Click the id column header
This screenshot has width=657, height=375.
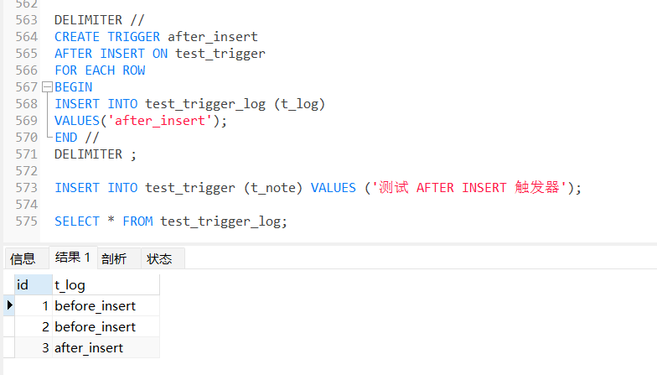34,285
